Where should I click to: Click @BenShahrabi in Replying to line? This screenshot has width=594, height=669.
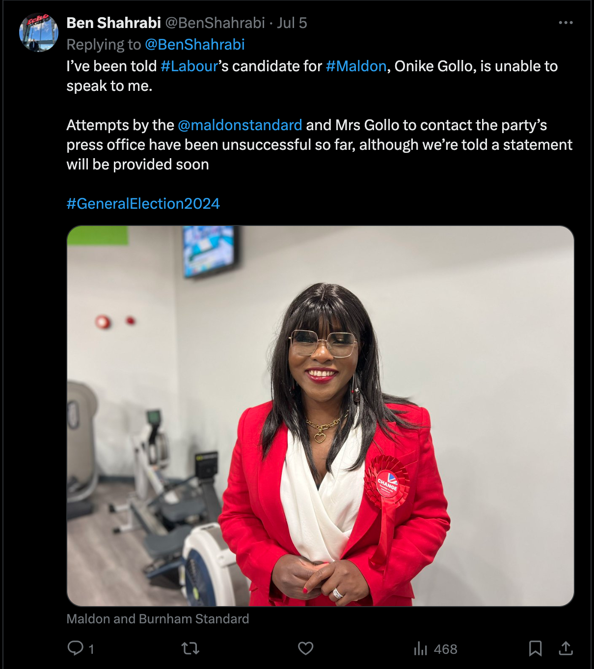(195, 45)
